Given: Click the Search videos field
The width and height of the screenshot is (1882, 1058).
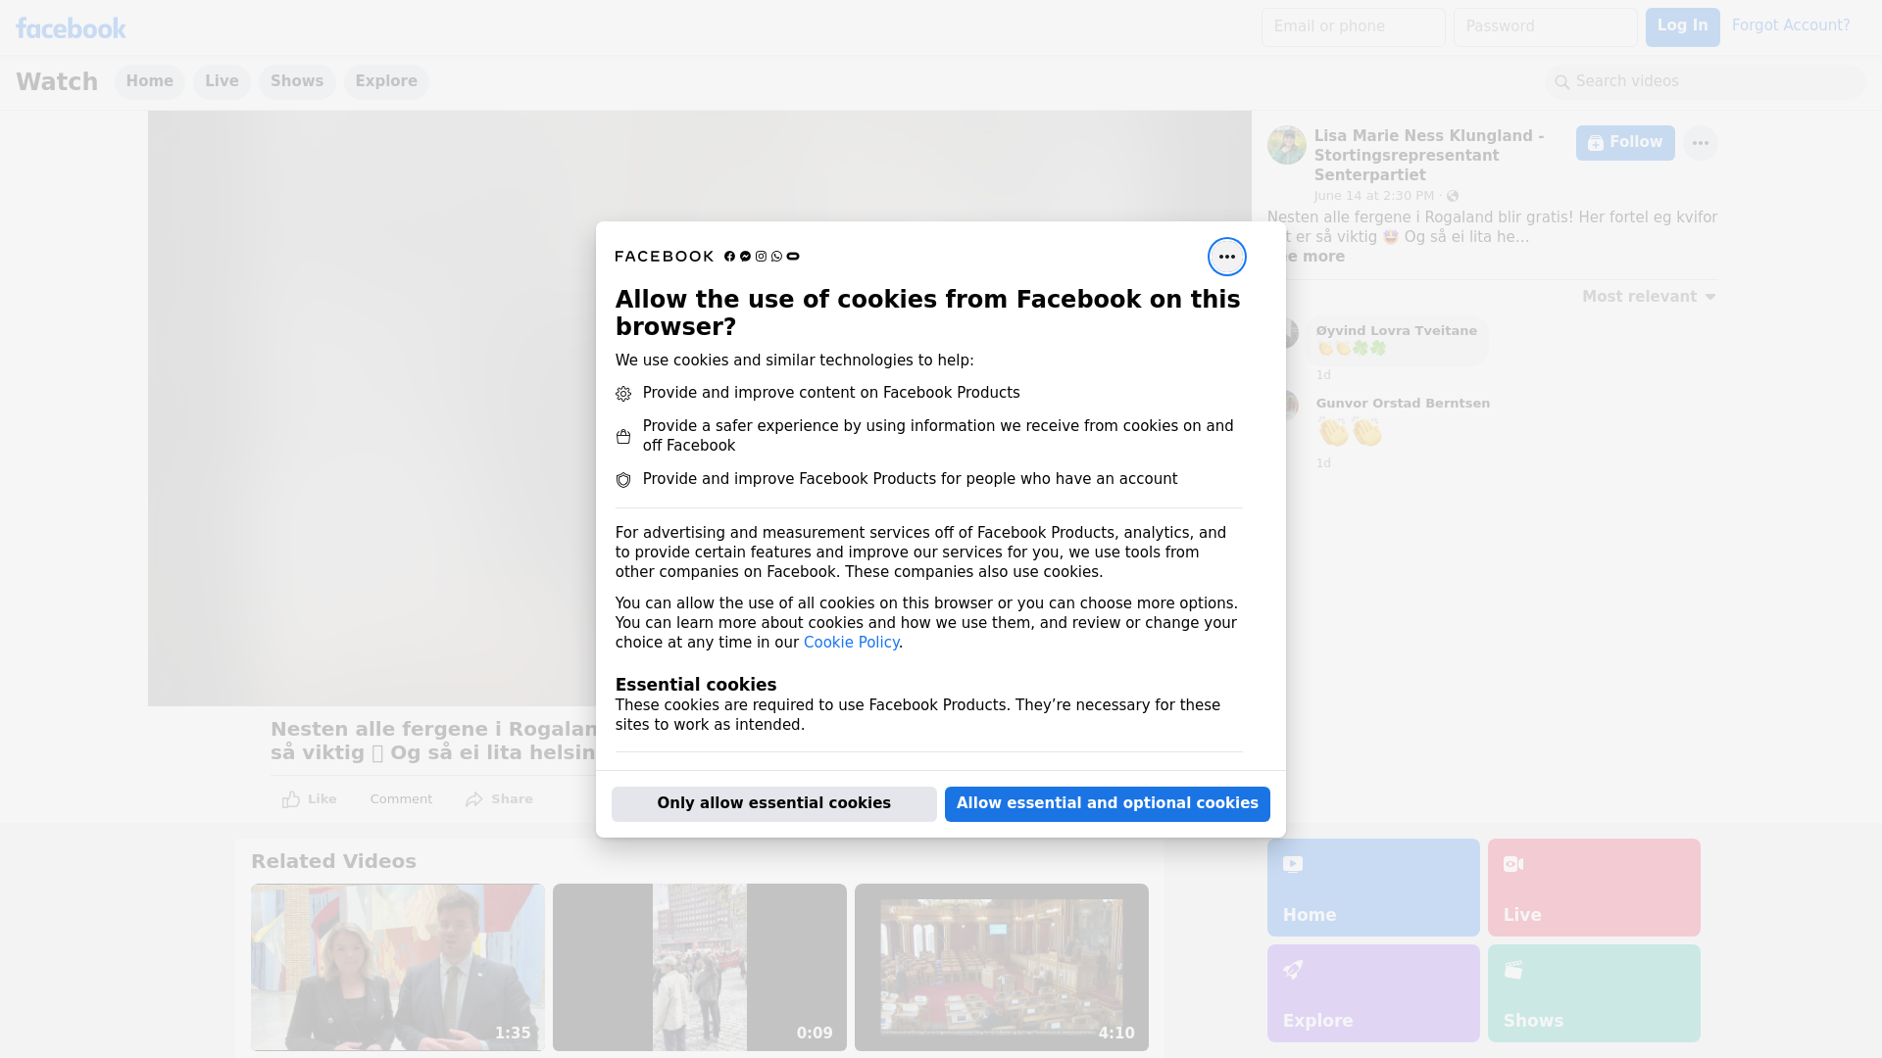Looking at the screenshot, I should coord(1706,81).
